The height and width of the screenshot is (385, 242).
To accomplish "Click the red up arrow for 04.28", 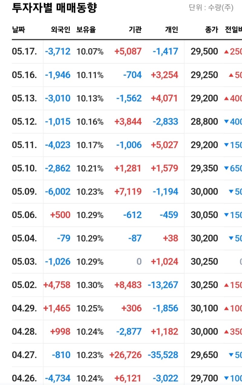I will pyautogui.click(x=226, y=332).
